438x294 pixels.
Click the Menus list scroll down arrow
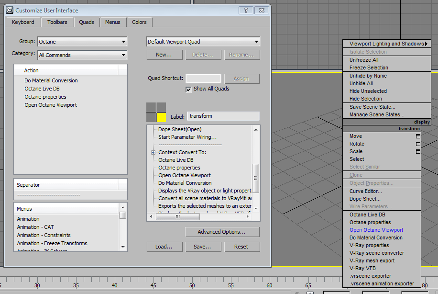(x=122, y=247)
